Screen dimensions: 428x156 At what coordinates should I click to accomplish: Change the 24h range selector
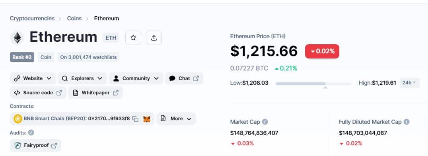(x=410, y=83)
